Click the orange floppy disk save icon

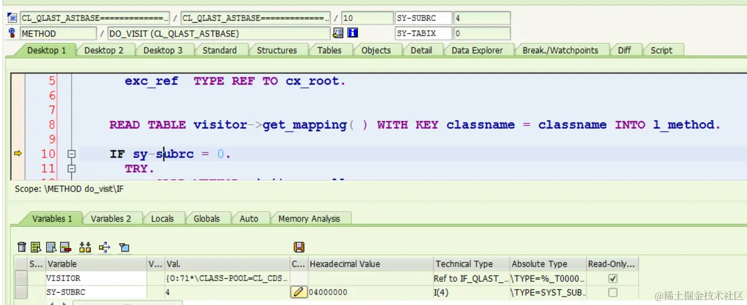point(299,247)
